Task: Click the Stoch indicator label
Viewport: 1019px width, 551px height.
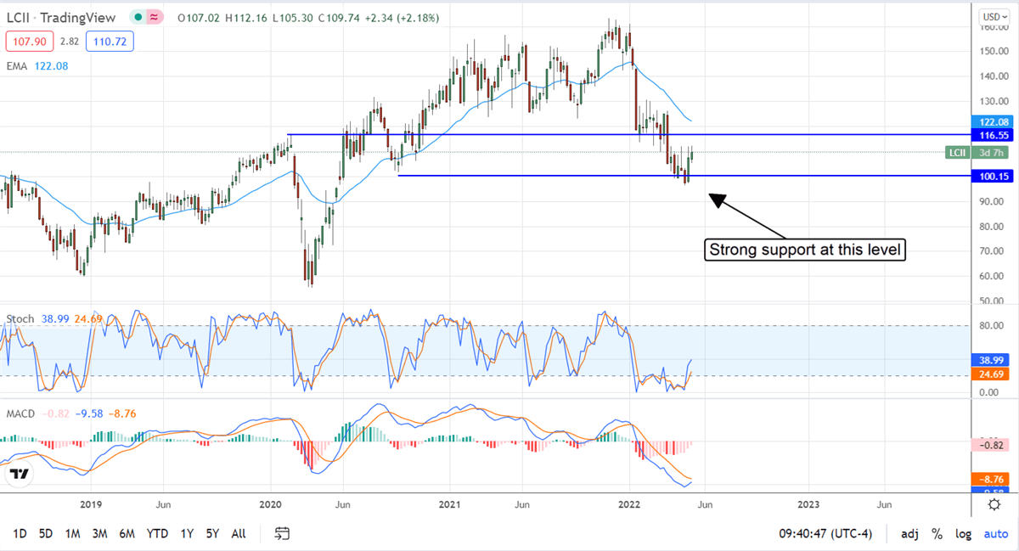Action: coord(19,319)
